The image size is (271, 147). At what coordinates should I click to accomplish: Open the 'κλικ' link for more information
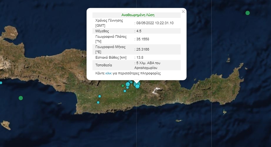[x=108, y=73]
